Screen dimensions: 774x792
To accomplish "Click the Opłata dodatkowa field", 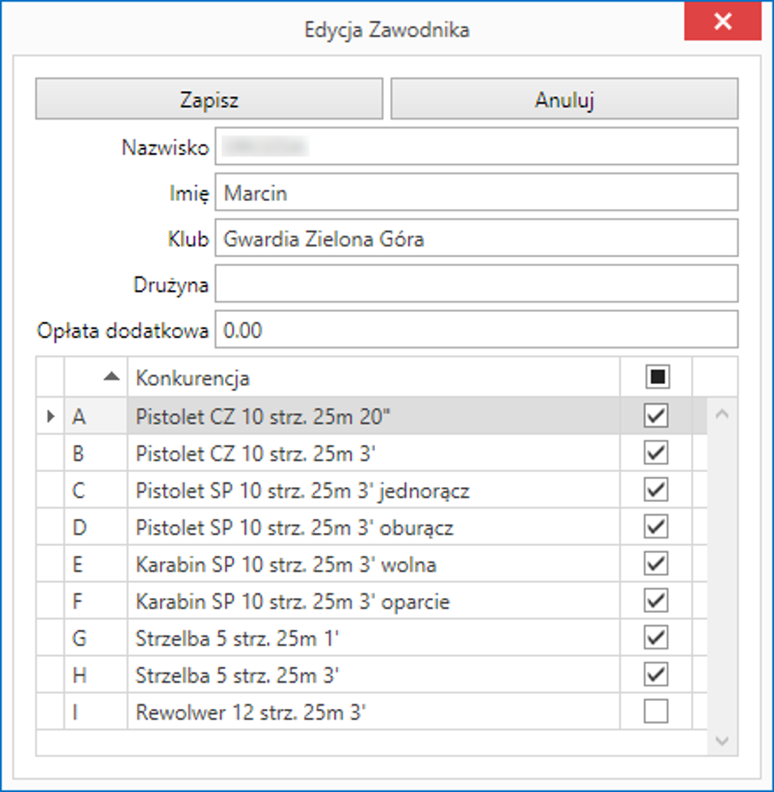I will (476, 330).
